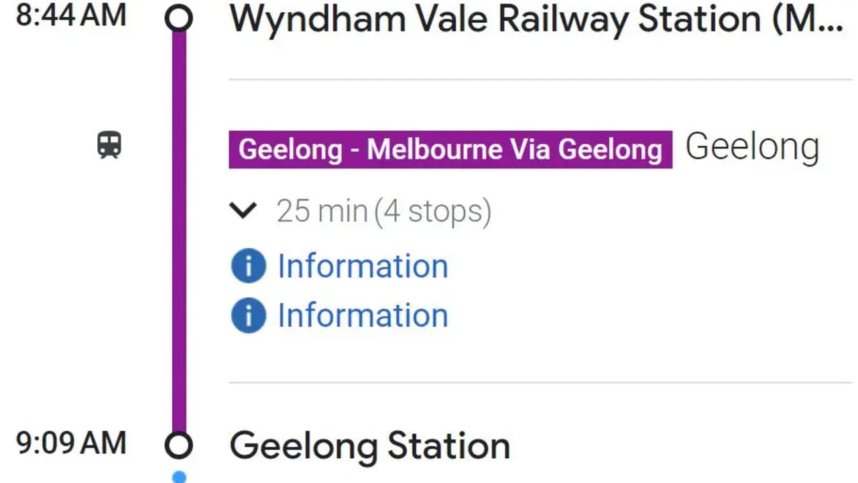
Task: Select the Geelong Station stop name
Action: pyautogui.click(x=369, y=446)
